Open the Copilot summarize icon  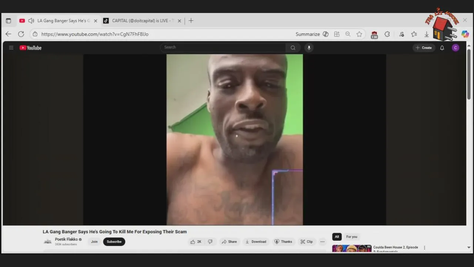click(326, 34)
